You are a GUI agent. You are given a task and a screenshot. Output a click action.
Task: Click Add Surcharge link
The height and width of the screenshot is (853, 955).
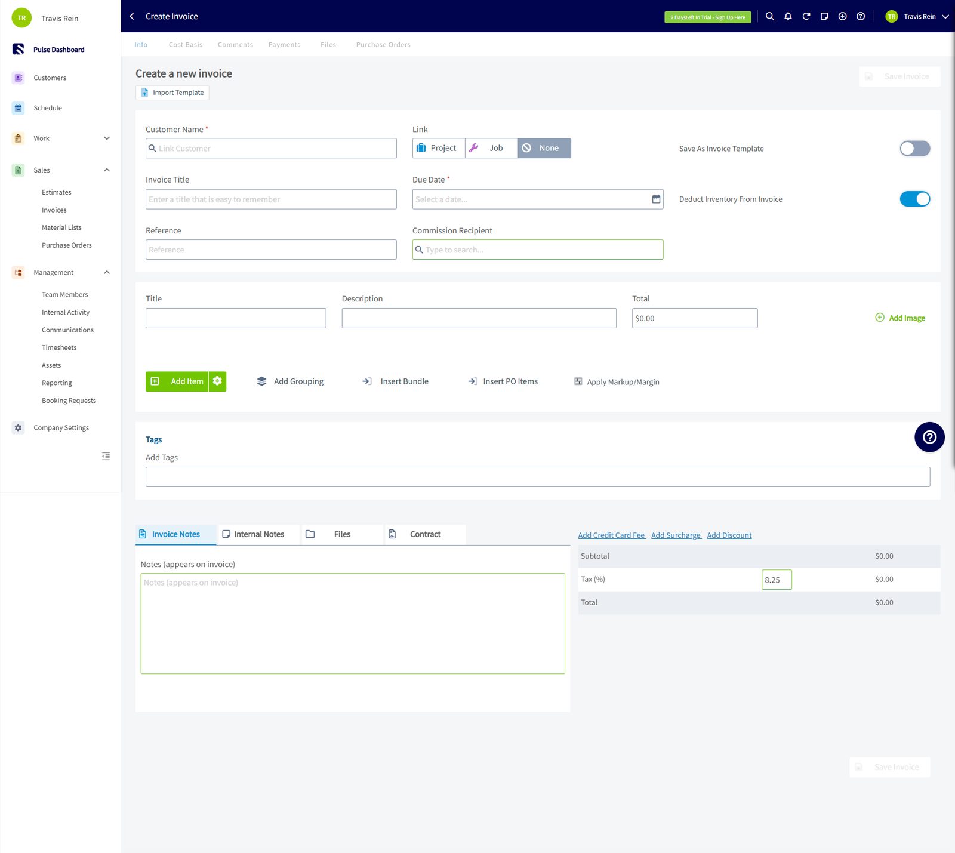(x=676, y=535)
